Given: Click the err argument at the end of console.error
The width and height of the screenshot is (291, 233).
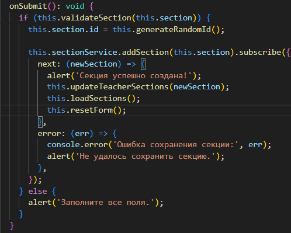Looking at the screenshot, I should (255, 145).
